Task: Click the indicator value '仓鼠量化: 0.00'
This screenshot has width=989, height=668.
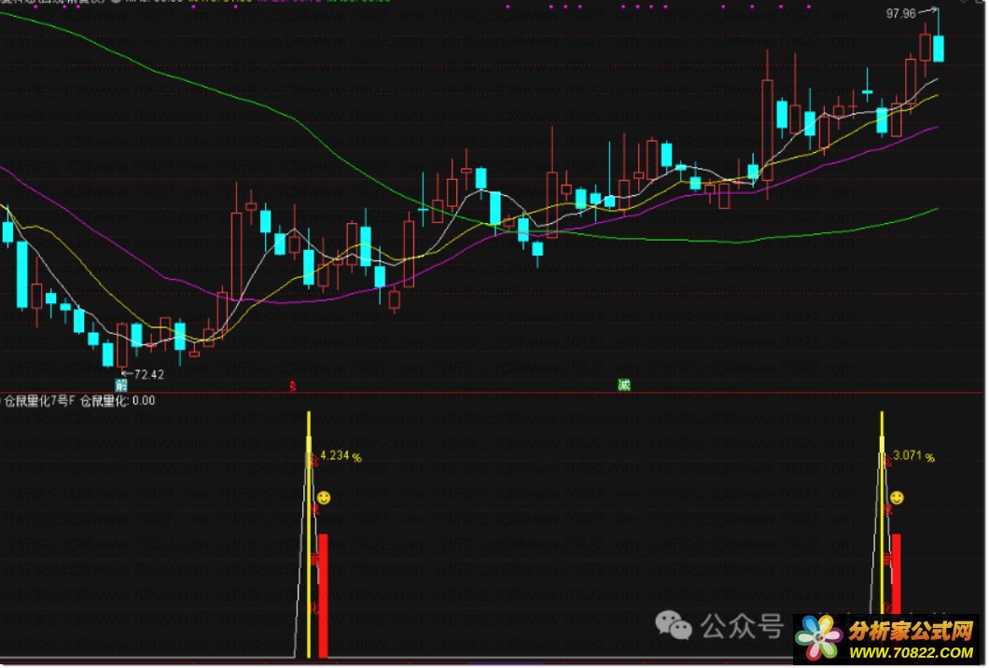Action: click(118, 400)
